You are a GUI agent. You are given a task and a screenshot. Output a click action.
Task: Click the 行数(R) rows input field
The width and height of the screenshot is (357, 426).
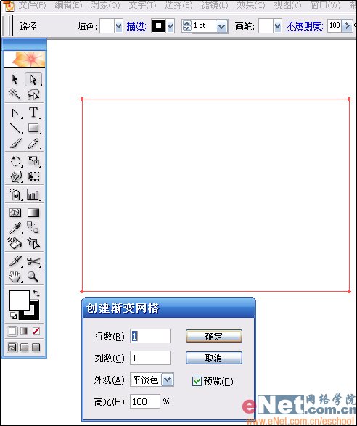coord(150,336)
